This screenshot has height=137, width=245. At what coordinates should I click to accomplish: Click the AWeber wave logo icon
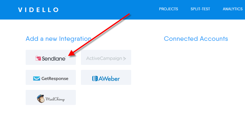click(95, 79)
